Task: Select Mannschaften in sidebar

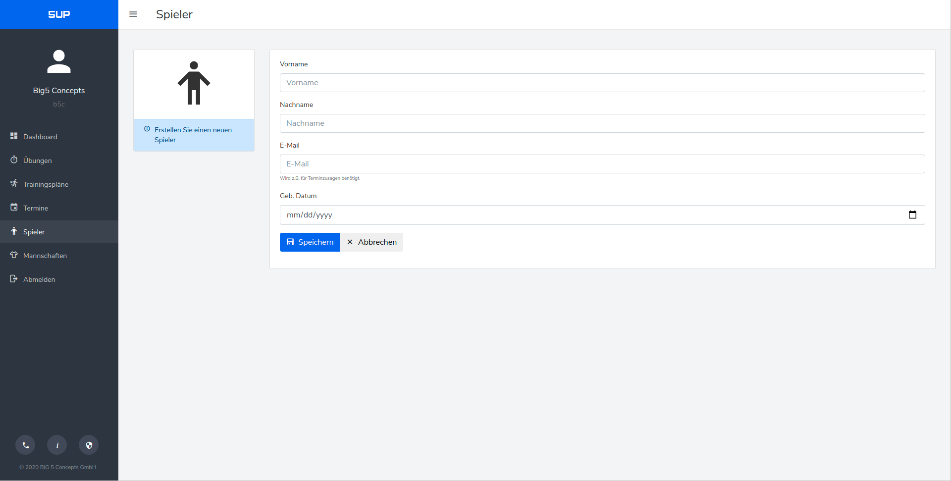Action: coord(45,256)
